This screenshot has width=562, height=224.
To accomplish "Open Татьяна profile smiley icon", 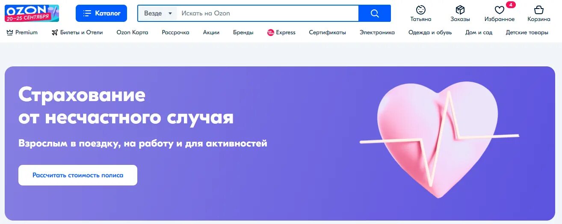I will pyautogui.click(x=421, y=9).
